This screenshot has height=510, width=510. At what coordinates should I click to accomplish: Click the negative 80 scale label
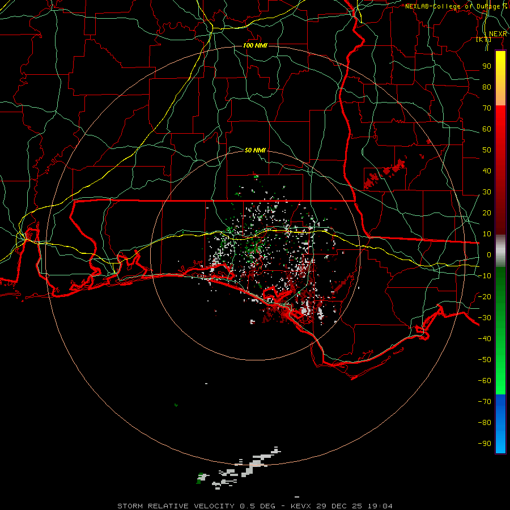point(484,423)
